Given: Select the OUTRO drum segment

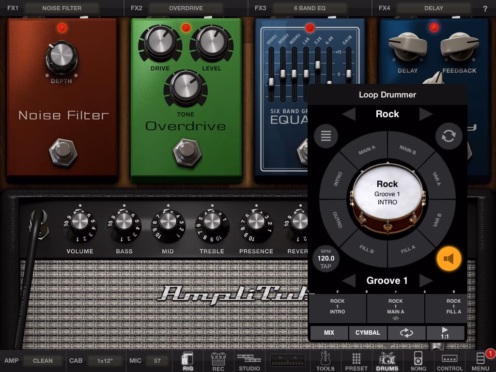Looking at the screenshot, I should point(337,219).
